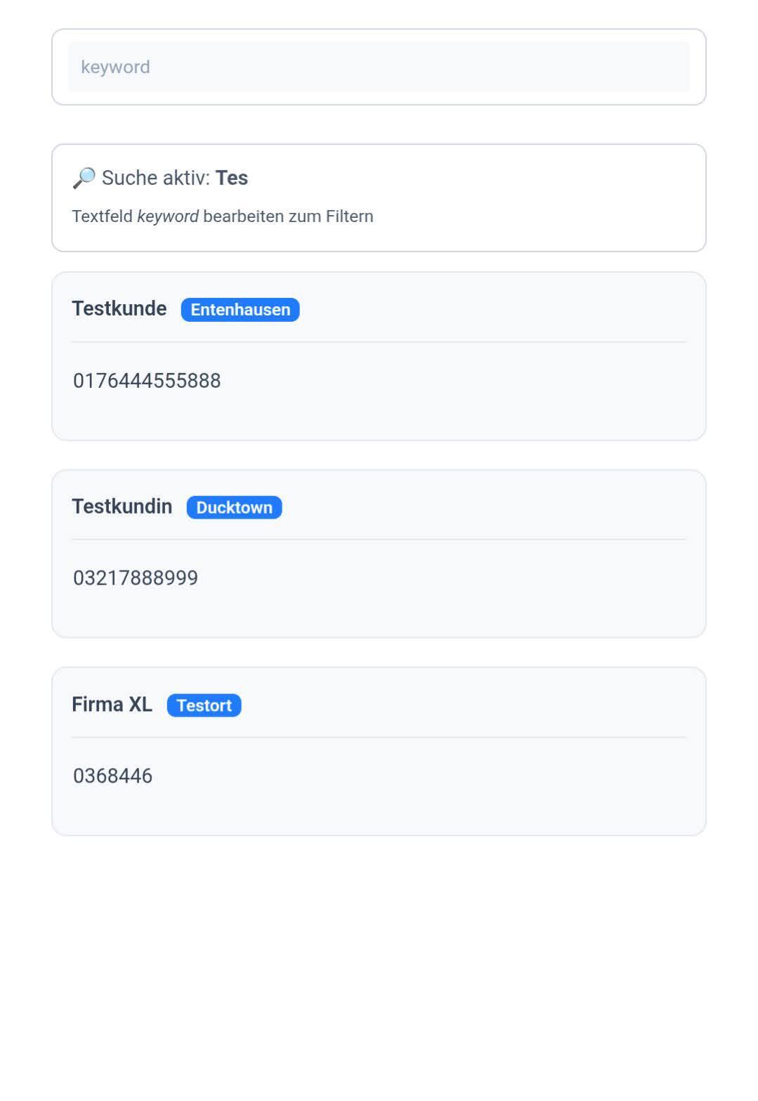Click the divider line in Testkundin card
The width and height of the screenshot is (758, 1101).
tap(379, 540)
